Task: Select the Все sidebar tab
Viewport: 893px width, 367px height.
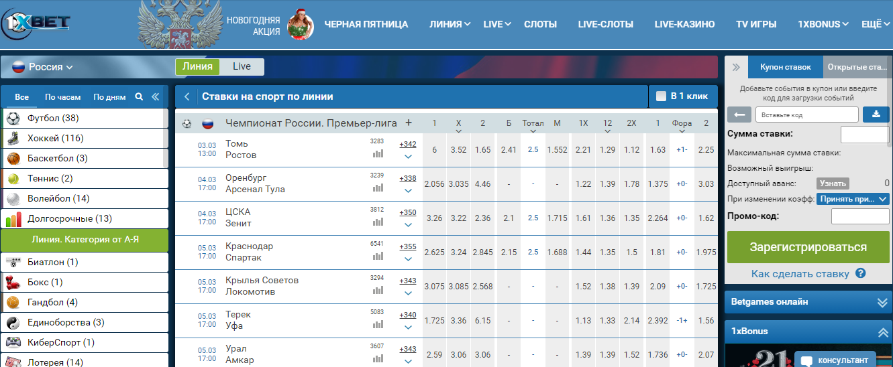Action: pos(22,97)
